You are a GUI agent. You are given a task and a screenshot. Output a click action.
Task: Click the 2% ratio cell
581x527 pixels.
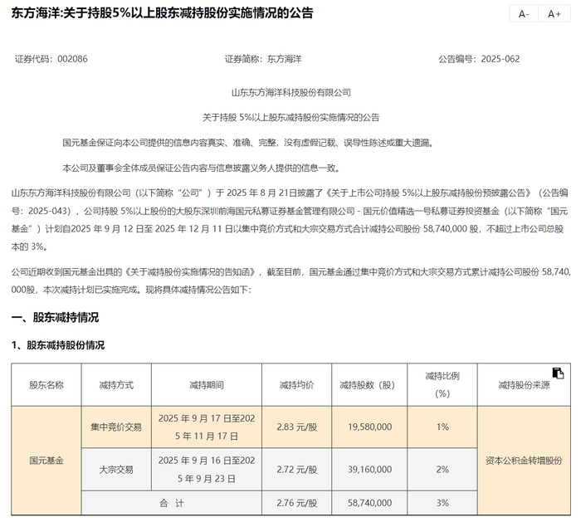tap(442, 470)
